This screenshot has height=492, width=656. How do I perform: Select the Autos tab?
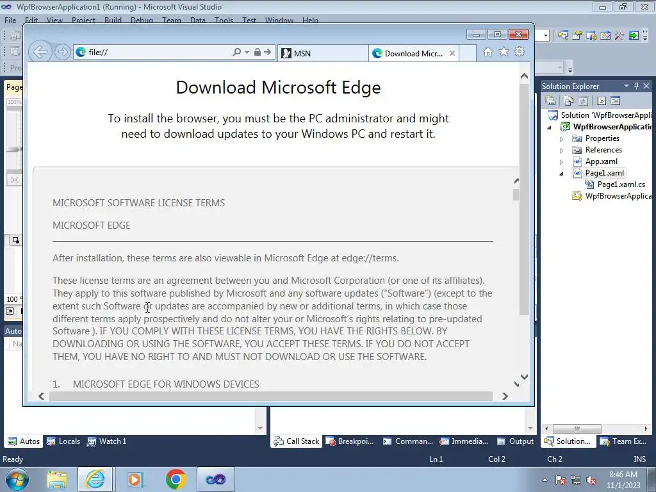tap(24, 441)
